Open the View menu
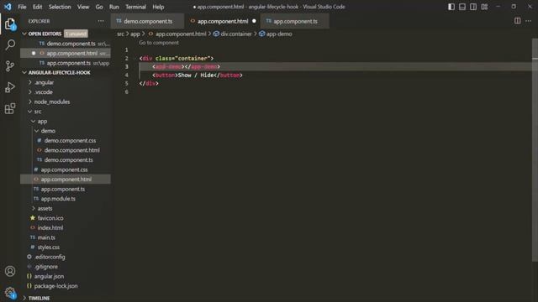Screen dimensions: 538x302 click(83, 7)
